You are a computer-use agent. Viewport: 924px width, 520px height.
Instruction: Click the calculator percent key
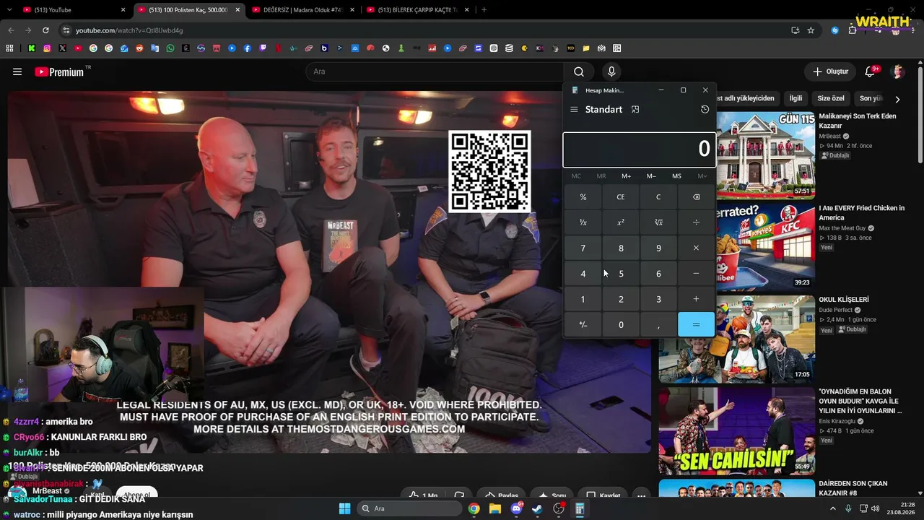coord(583,197)
